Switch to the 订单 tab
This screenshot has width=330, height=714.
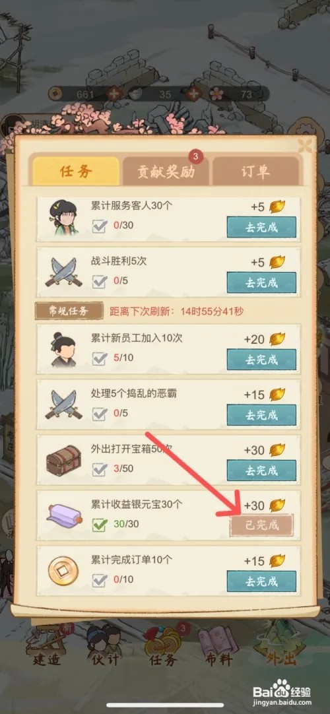pyautogui.click(x=255, y=172)
